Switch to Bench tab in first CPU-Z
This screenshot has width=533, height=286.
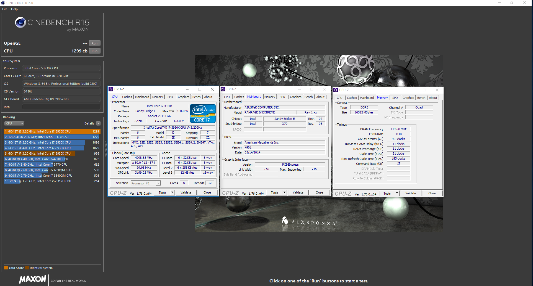tap(197, 97)
